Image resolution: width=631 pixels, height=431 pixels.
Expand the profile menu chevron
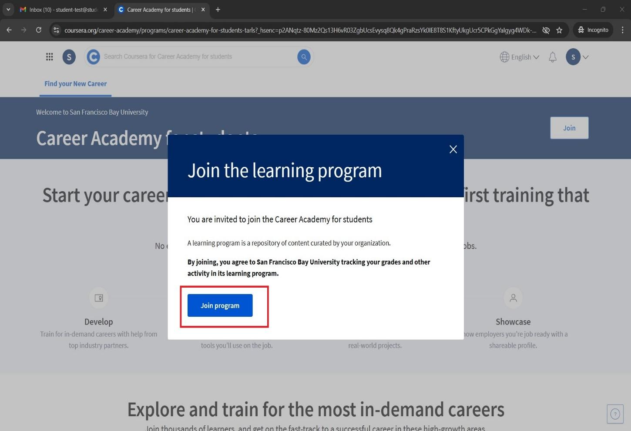[x=586, y=57]
